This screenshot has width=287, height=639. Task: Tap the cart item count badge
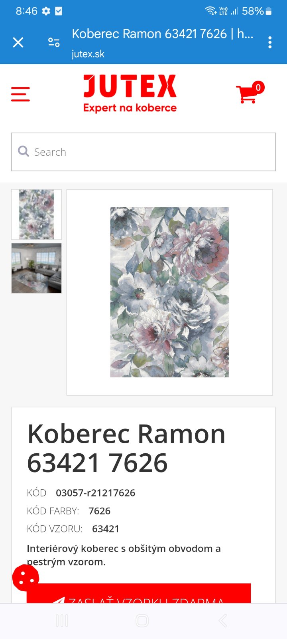pos(258,87)
